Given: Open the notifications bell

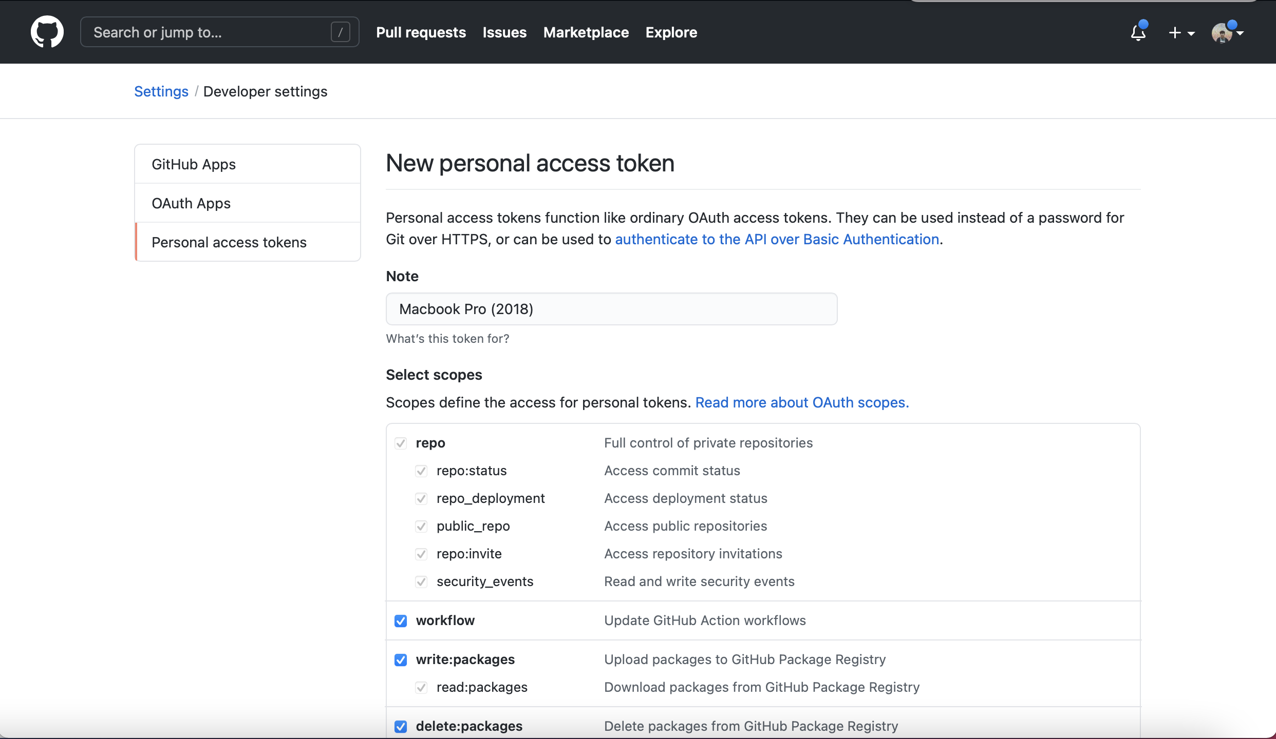Looking at the screenshot, I should [1138, 33].
